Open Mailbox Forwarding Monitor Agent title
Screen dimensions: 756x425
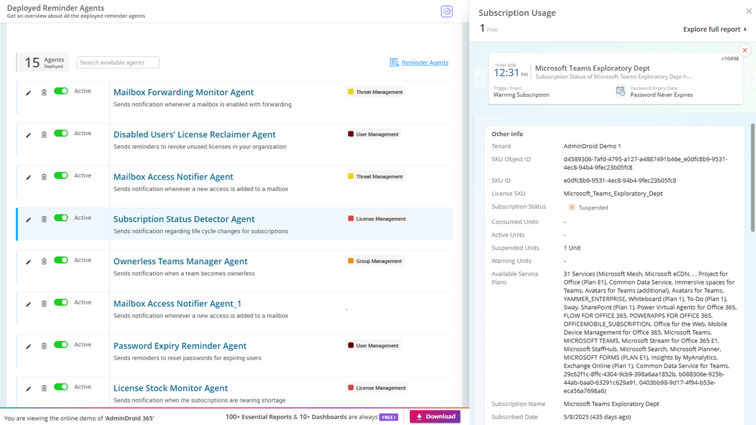tap(184, 92)
